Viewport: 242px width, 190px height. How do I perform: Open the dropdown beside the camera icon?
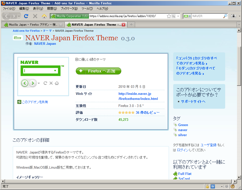pyautogui.click(x=239, y=16)
